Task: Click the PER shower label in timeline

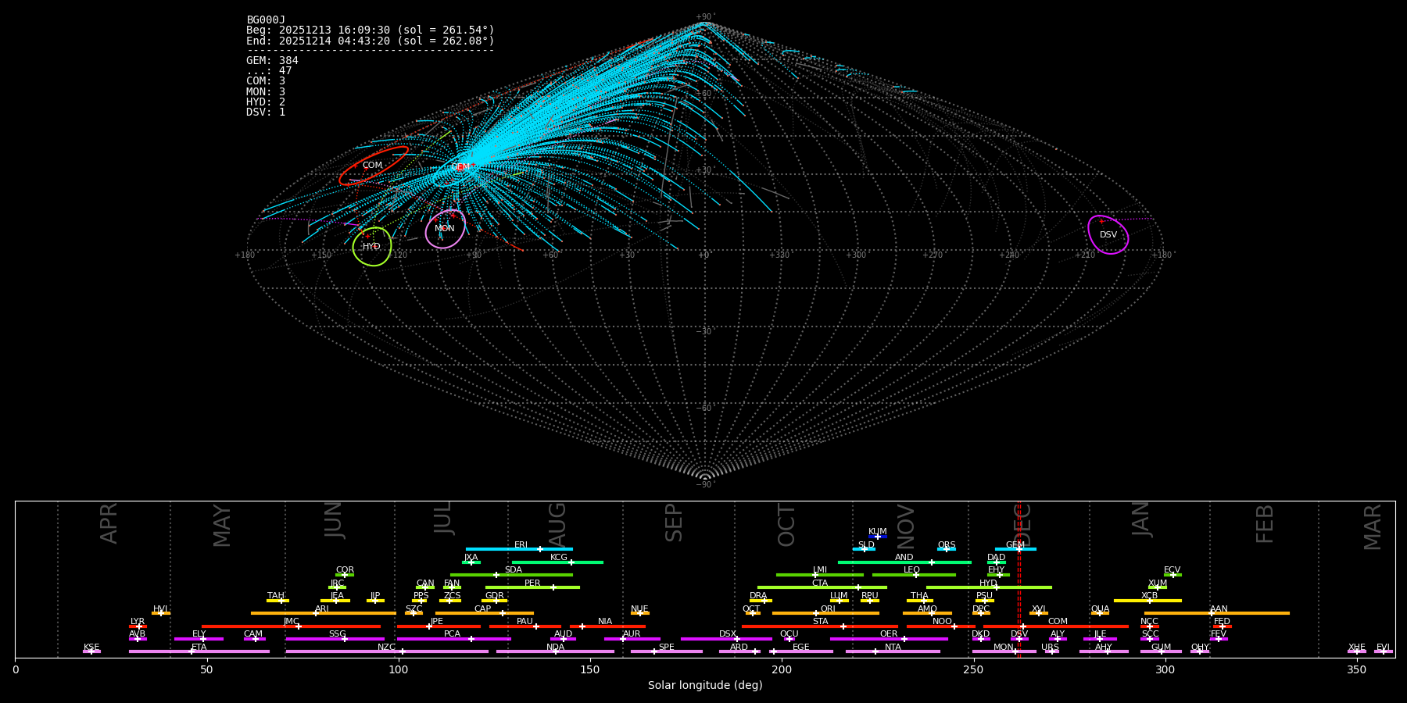Action: click(x=532, y=583)
